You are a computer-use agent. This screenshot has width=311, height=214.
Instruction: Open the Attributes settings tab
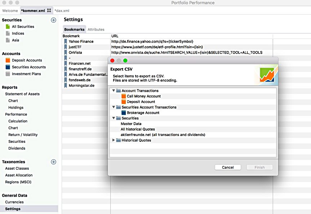tap(96, 29)
